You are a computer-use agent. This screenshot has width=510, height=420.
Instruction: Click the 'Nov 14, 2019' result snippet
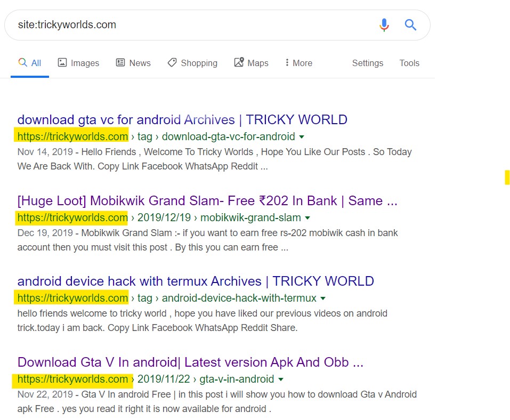[215, 159]
